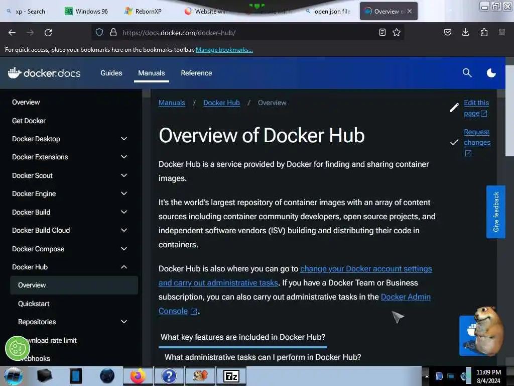514x386 pixels.
Task: Open the Reference navigation tab
Action: pos(196,73)
